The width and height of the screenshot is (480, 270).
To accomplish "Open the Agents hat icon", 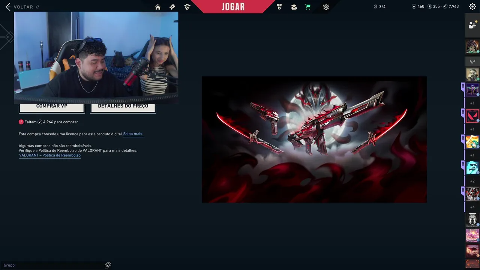I will [187, 7].
